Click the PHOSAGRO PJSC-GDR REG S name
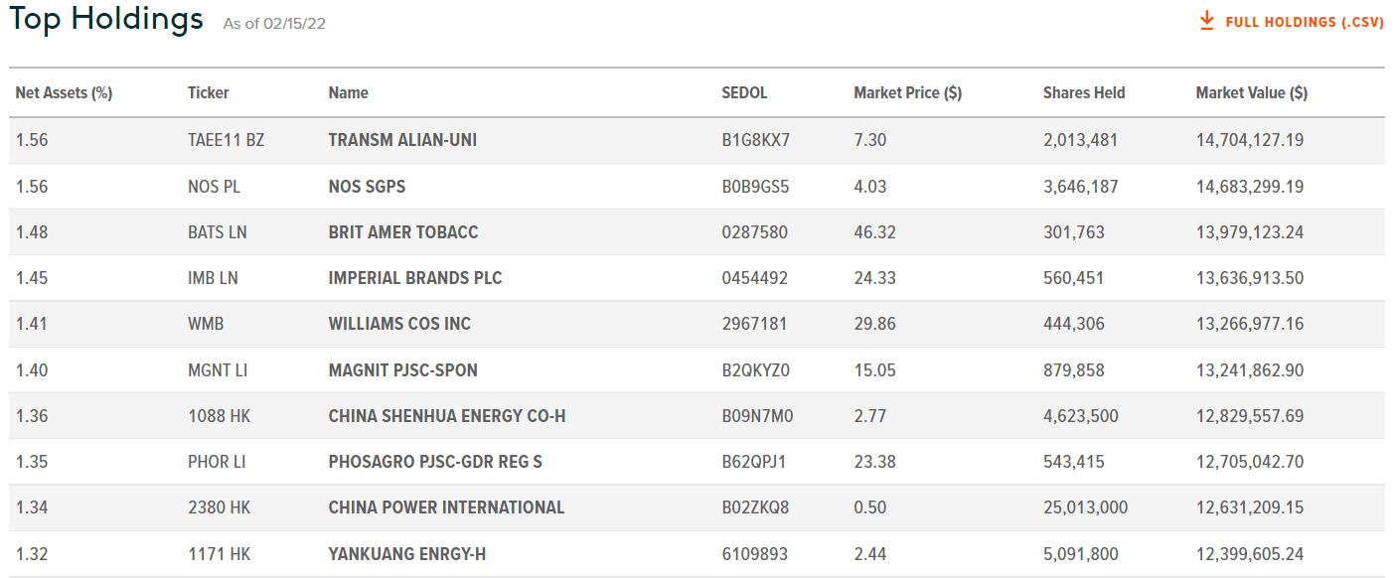This screenshot has width=1394, height=578. (438, 462)
